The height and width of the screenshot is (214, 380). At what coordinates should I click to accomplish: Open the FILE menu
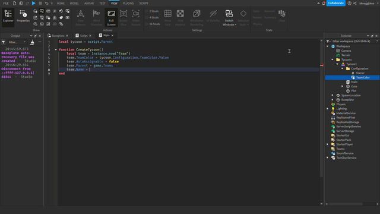click(6, 4)
